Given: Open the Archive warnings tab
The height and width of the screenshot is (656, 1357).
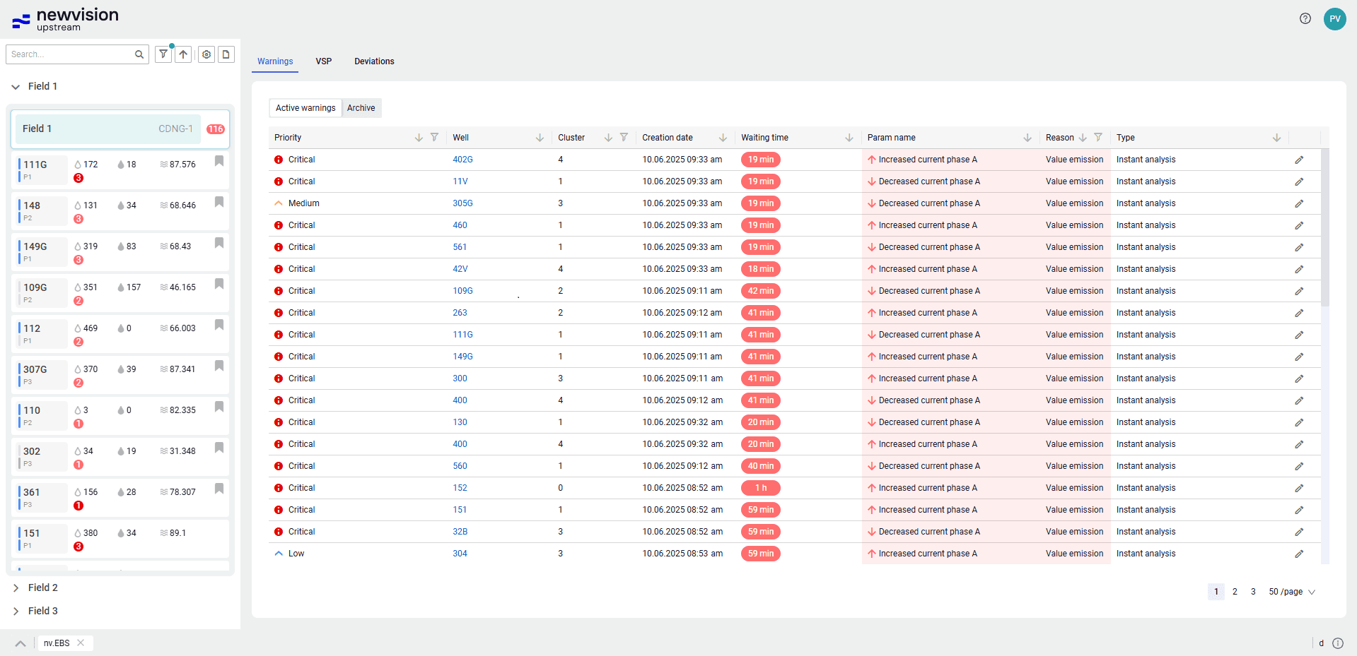Looking at the screenshot, I should pyautogui.click(x=361, y=108).
